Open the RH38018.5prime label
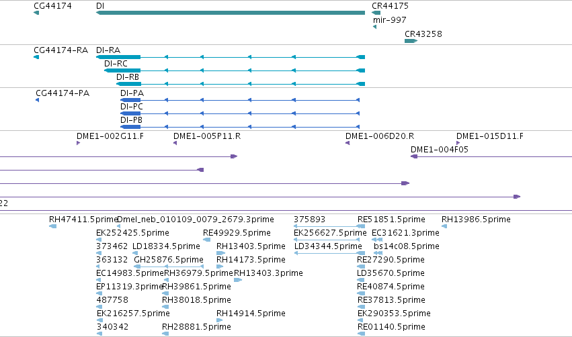The height and width of the screenshot is (337, 572). tap(197, 300)
